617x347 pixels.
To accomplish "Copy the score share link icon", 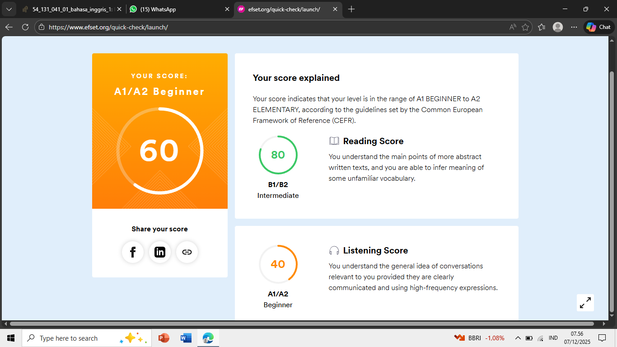I will point(187,252).
